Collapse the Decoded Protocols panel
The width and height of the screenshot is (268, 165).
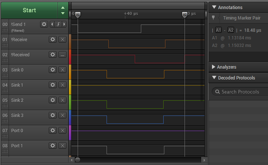click(214, 78)
